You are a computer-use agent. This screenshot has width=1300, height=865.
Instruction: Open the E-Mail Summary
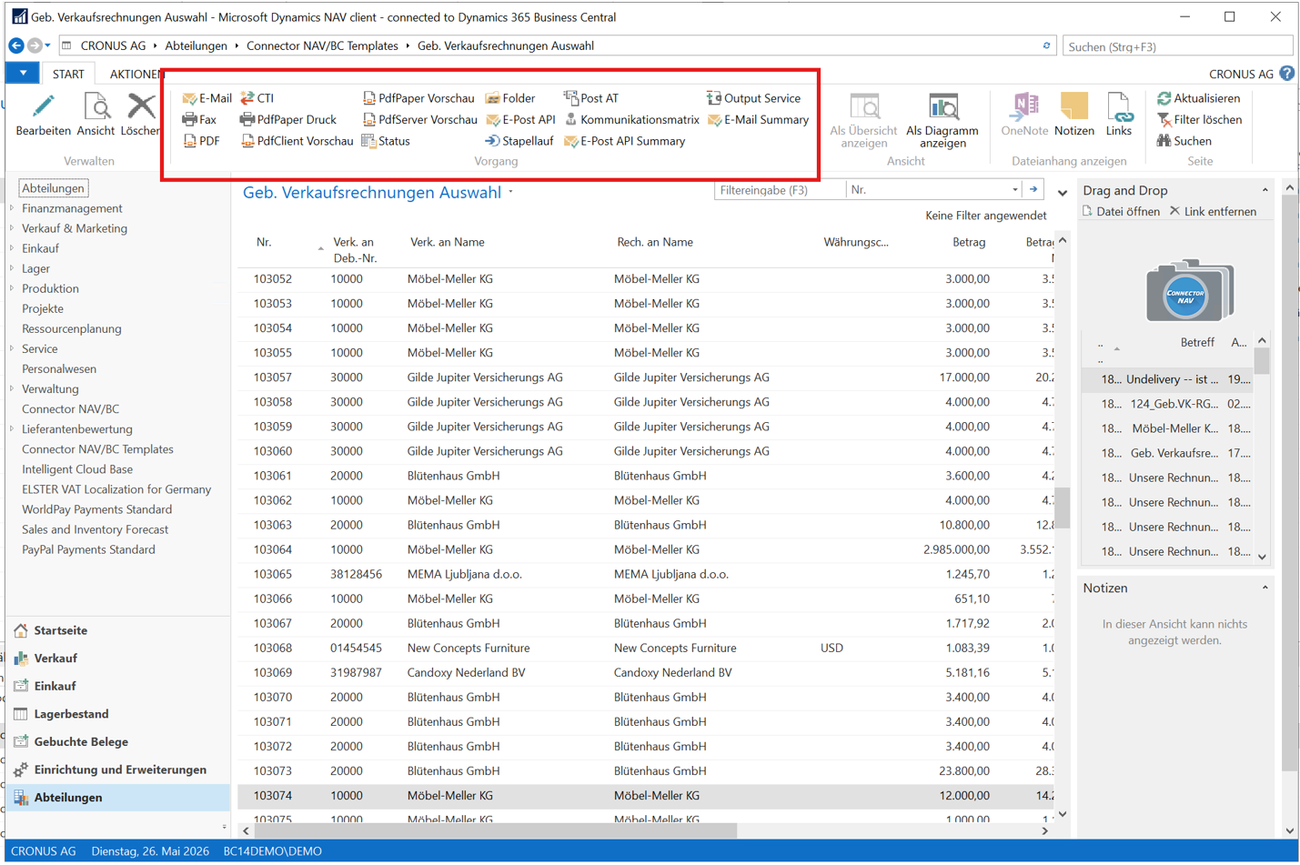coord(759,119)
